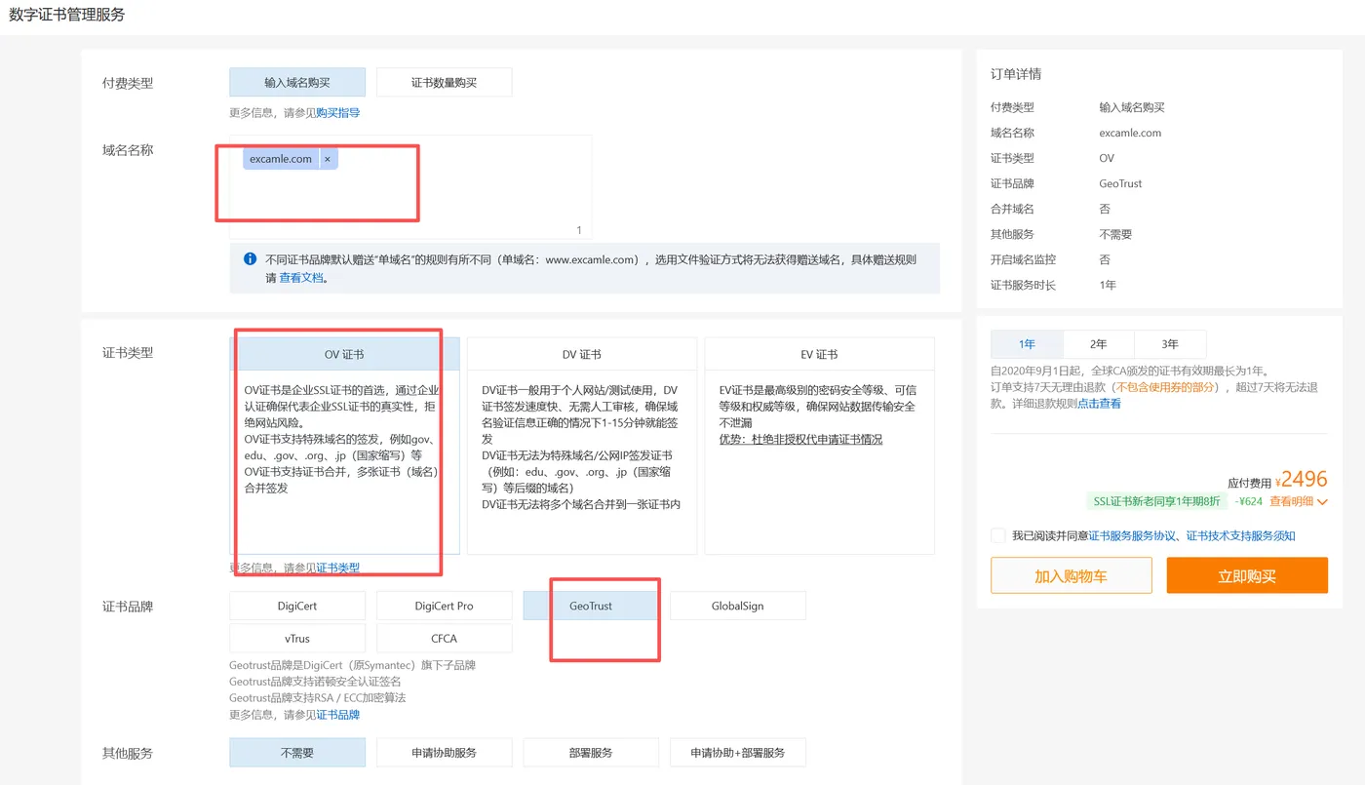Pick the GlobalSign brand
Screen dimensions: 1365x785
tap(738, 606)
